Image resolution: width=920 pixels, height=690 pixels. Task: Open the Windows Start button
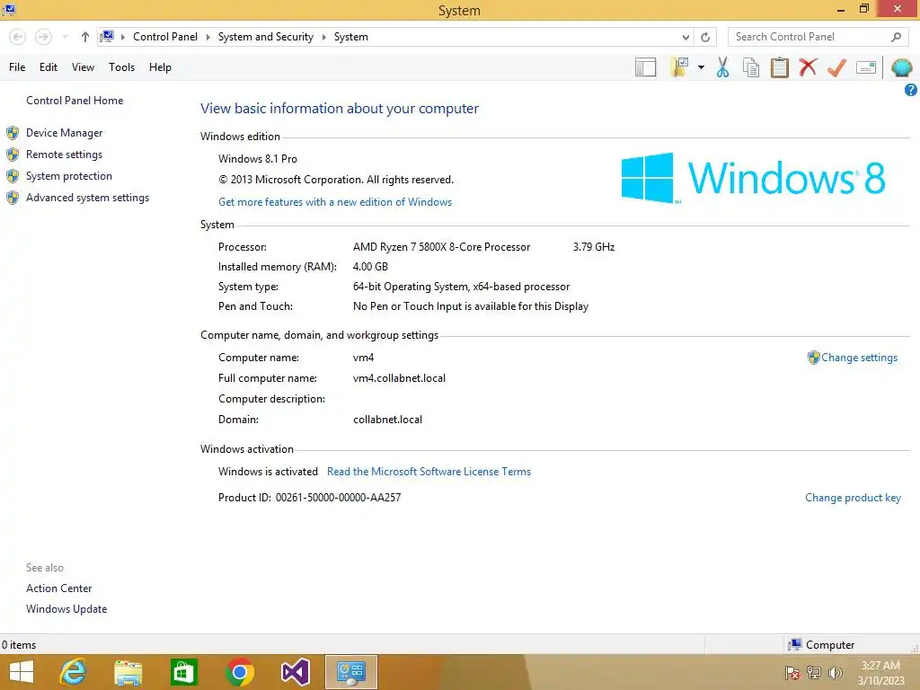tap(22, 672)
